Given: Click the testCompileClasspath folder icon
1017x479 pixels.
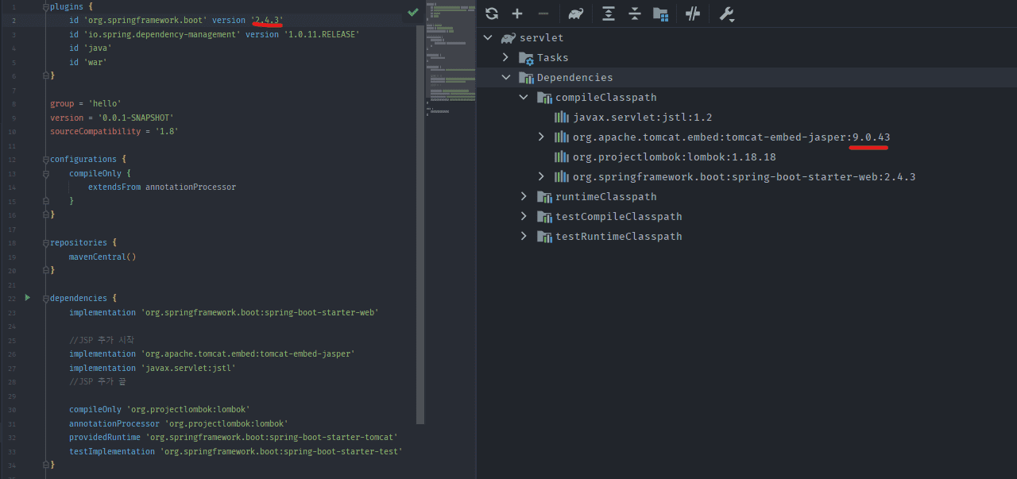Looking at the screenshot, I should (x=544, y=217).
